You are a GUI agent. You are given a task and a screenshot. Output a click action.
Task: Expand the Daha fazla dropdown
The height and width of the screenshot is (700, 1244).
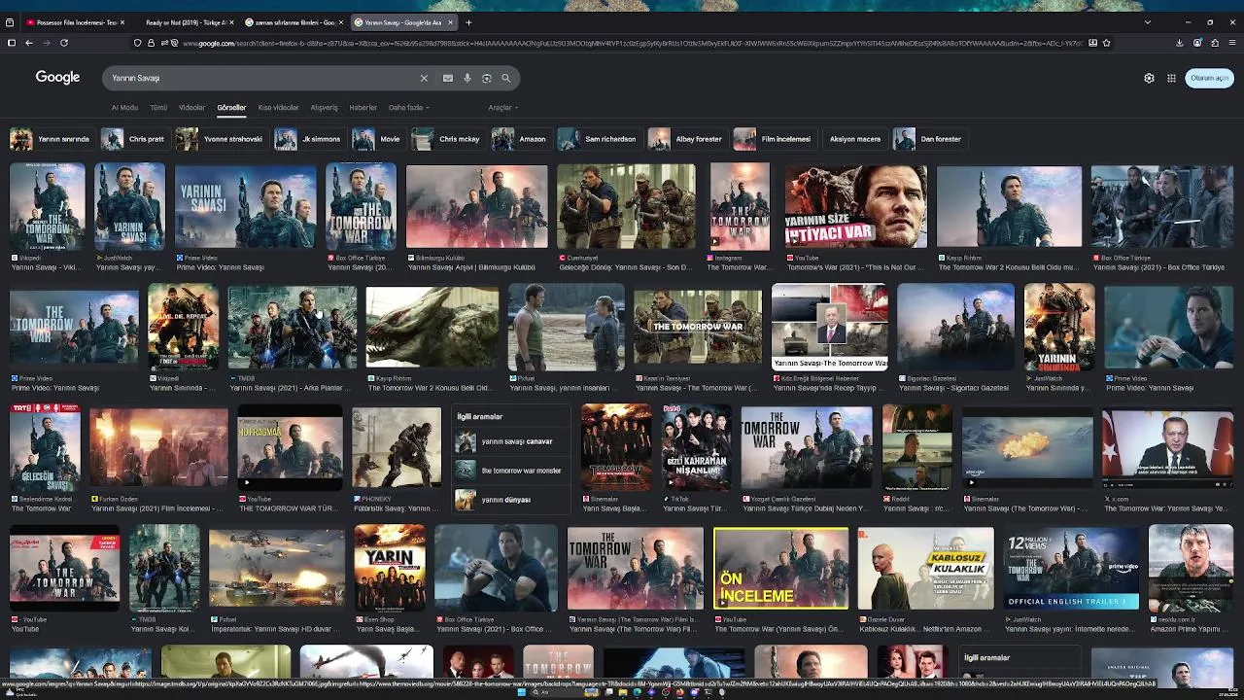409,108
